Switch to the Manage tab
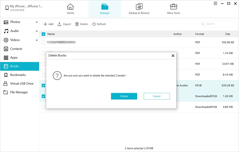 coord(105,9)
